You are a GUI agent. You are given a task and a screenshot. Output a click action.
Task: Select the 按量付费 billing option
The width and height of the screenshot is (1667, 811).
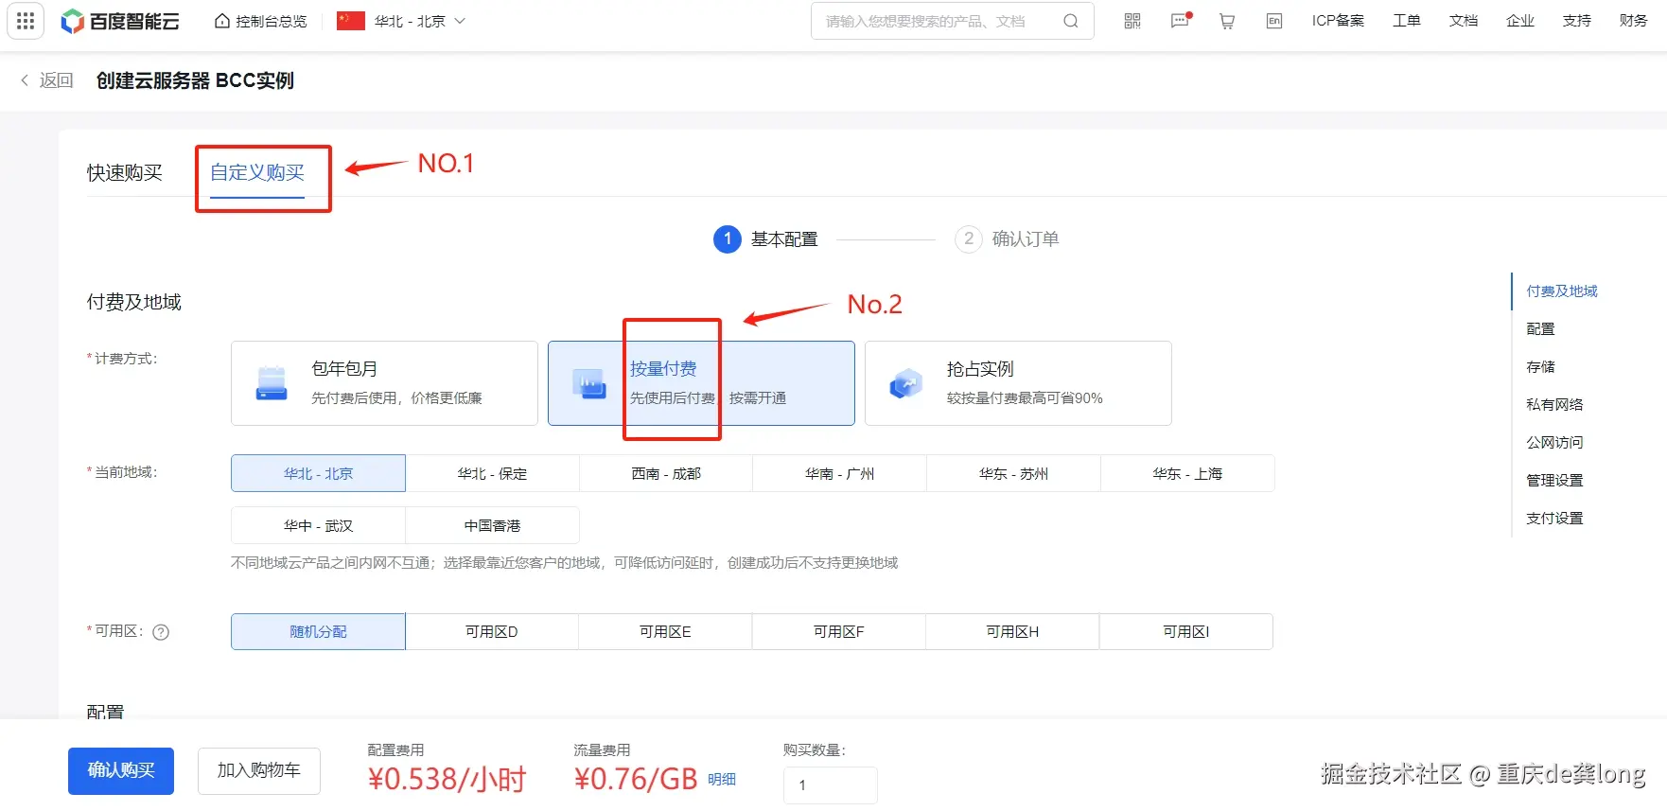click(701, 383)
